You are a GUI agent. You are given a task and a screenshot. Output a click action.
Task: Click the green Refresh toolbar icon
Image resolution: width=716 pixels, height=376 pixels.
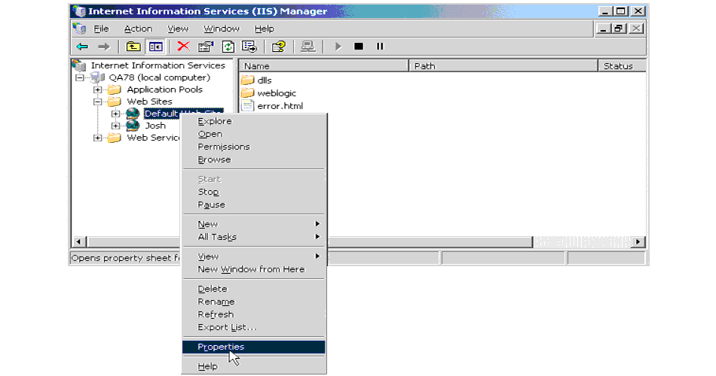point(228,47)
